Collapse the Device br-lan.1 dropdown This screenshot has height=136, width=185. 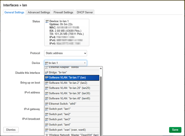click(x=65, y=63)
